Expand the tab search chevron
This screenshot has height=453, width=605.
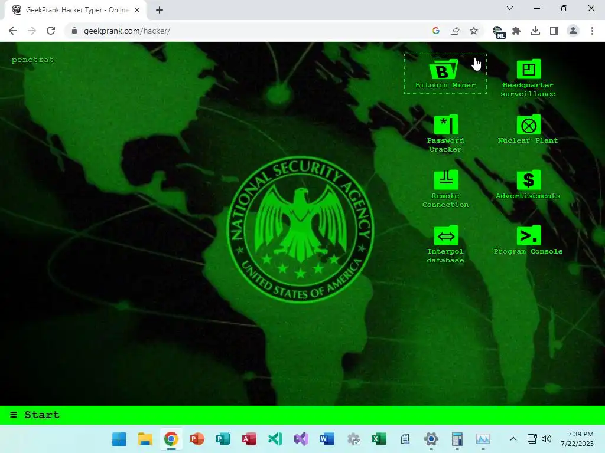coord(510,8)
